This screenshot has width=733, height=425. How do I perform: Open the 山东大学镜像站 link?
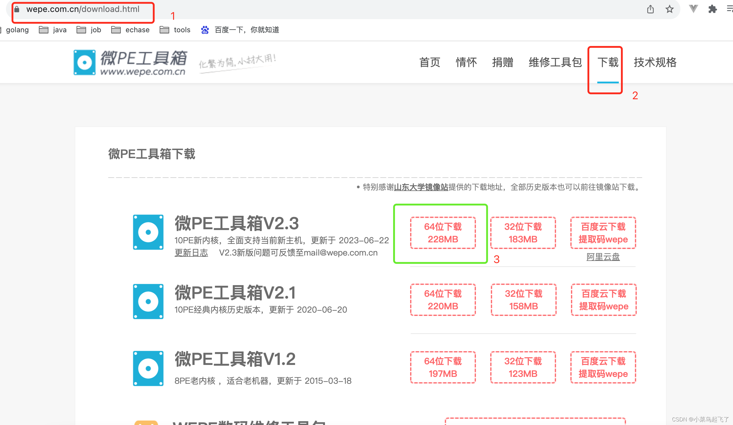point(421,187)
